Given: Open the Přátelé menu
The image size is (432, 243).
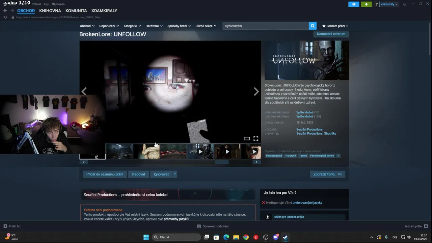Looking at the screenshot, I should coord(36,4).
